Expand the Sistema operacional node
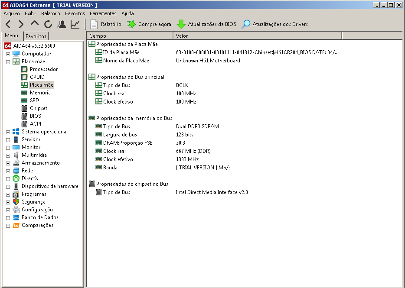Screen dimensions: 405x288 coord(8,132)
